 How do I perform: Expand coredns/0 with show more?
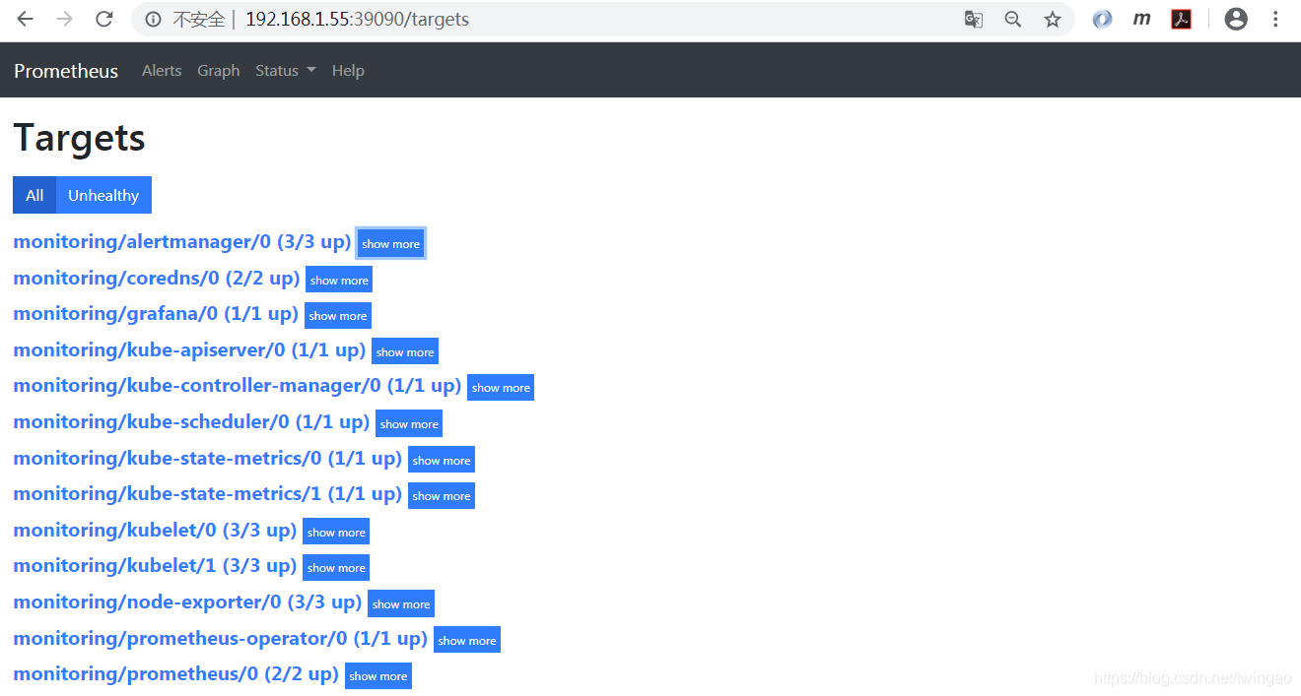[339, 280]
